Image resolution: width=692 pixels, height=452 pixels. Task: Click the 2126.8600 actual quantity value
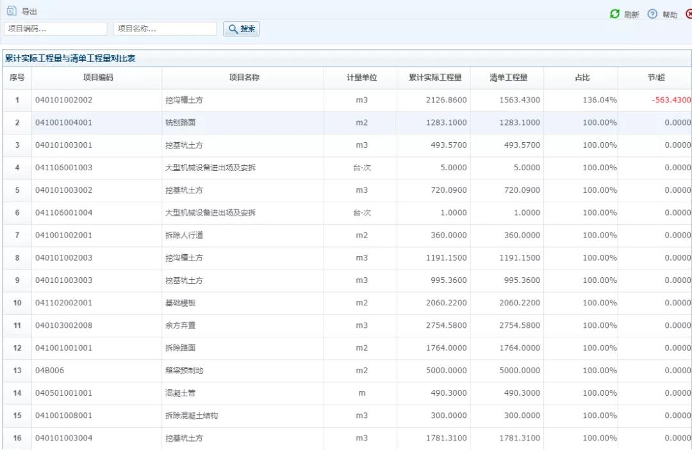[446, 100]
